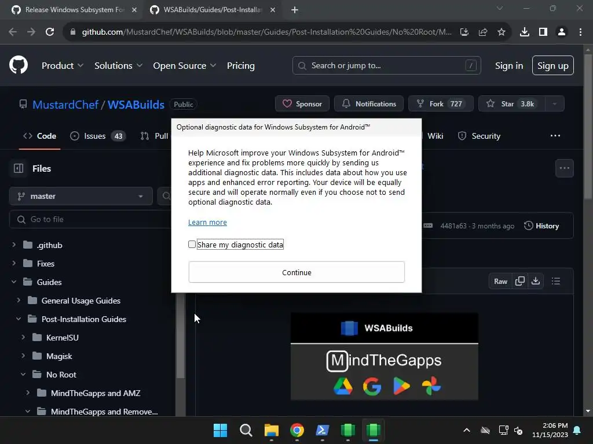Focus the Search or jump to field

pyautogui.click(x=386, y=66)
